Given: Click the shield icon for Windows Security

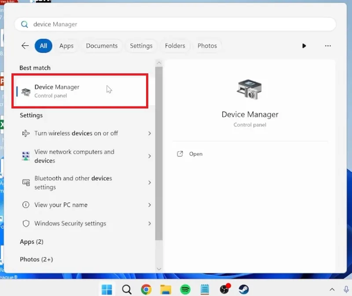Looking at the screenshot, I should click(x=26, y=224).
